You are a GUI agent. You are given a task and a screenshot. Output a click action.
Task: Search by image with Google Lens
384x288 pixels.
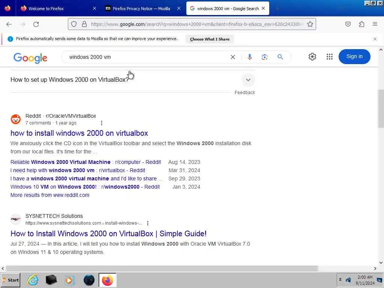point(264,57)
